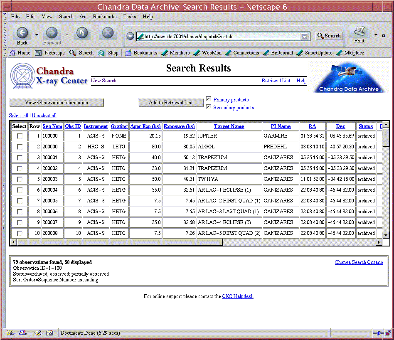Uncheck the Secondary products checkbox

pyautogui.click(x=208, y=107)
